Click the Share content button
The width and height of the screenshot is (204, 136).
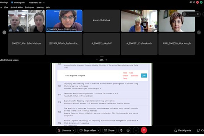(x=109, y=130)
